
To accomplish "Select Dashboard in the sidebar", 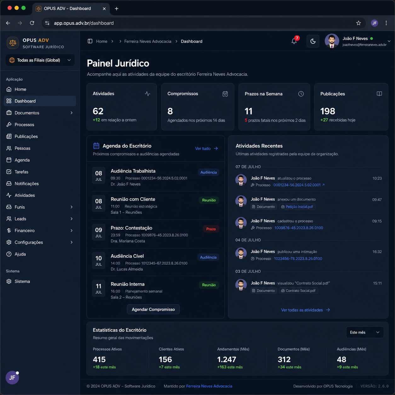I will click(x=40, y=101).
